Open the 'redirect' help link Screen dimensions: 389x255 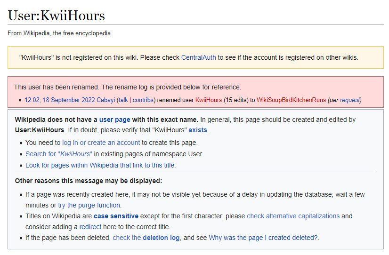click(x=90, y=227)
